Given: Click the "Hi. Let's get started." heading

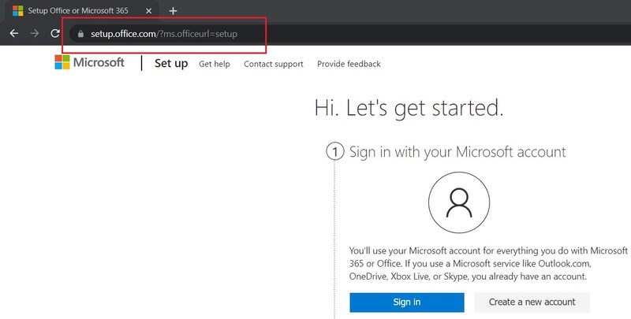Looking at the screenshot, I should tap(409, 107).
